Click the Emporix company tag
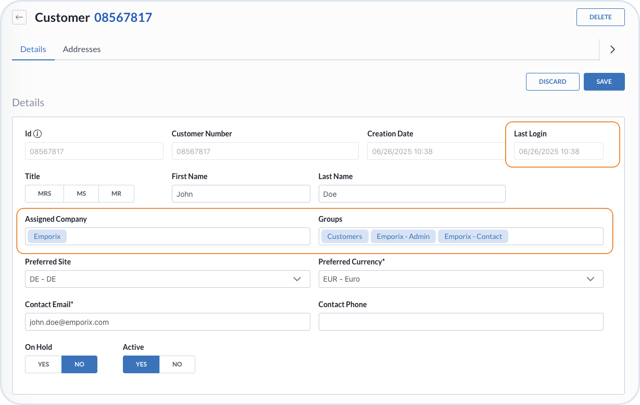The width and height of the screenshot is (640, 405). [47, 236]
